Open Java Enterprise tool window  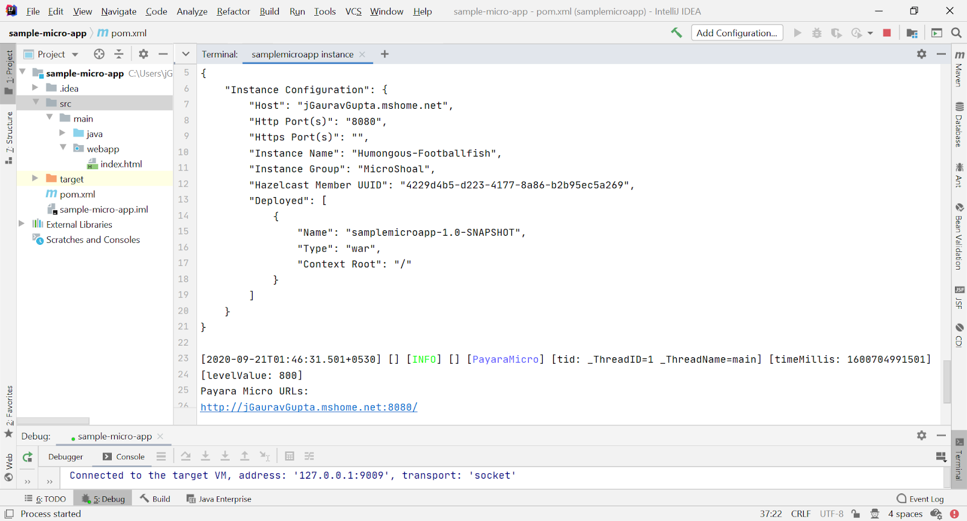(x=219, y=499)
